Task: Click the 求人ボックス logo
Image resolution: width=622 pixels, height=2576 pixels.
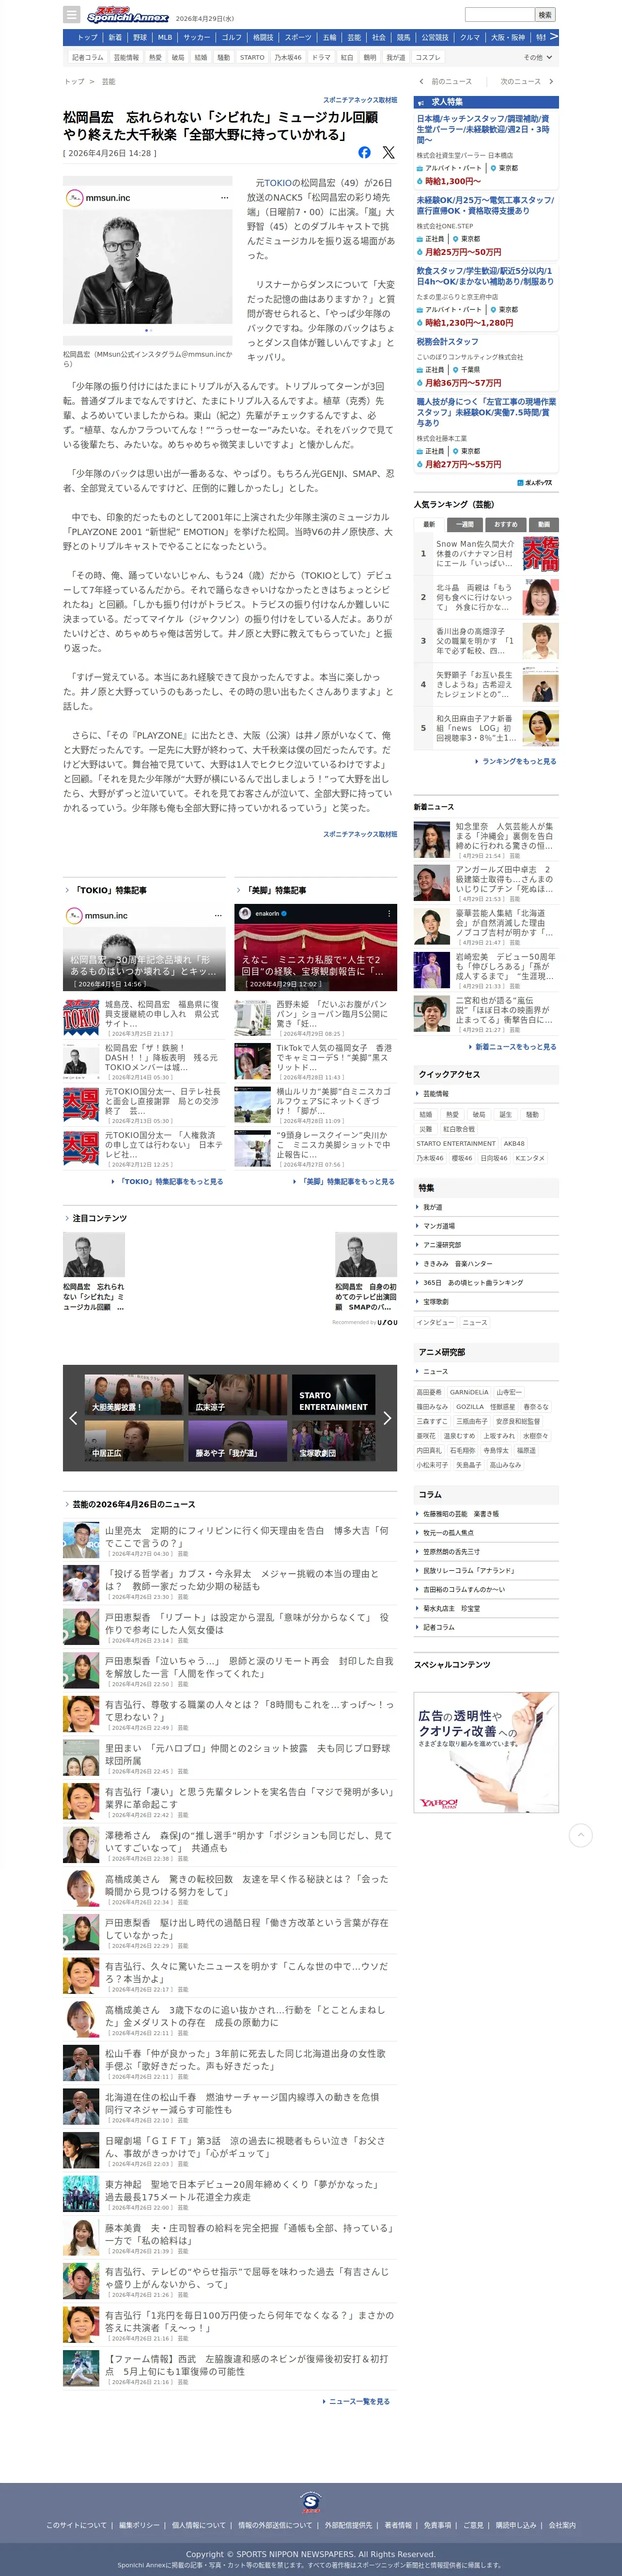Action: point(534,483)
